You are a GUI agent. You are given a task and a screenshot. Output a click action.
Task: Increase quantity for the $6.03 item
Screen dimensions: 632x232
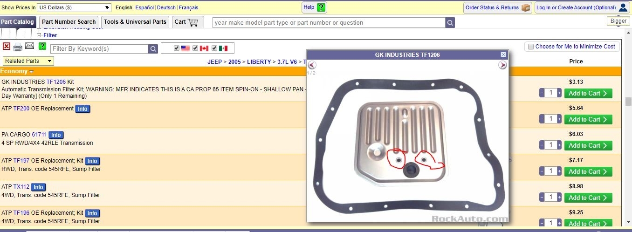[560, 145]
